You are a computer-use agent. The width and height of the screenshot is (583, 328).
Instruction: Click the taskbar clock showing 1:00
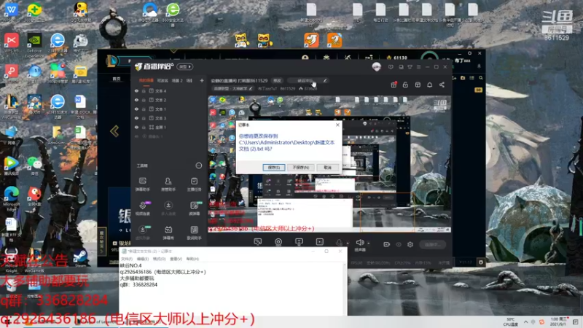(560, 321)
